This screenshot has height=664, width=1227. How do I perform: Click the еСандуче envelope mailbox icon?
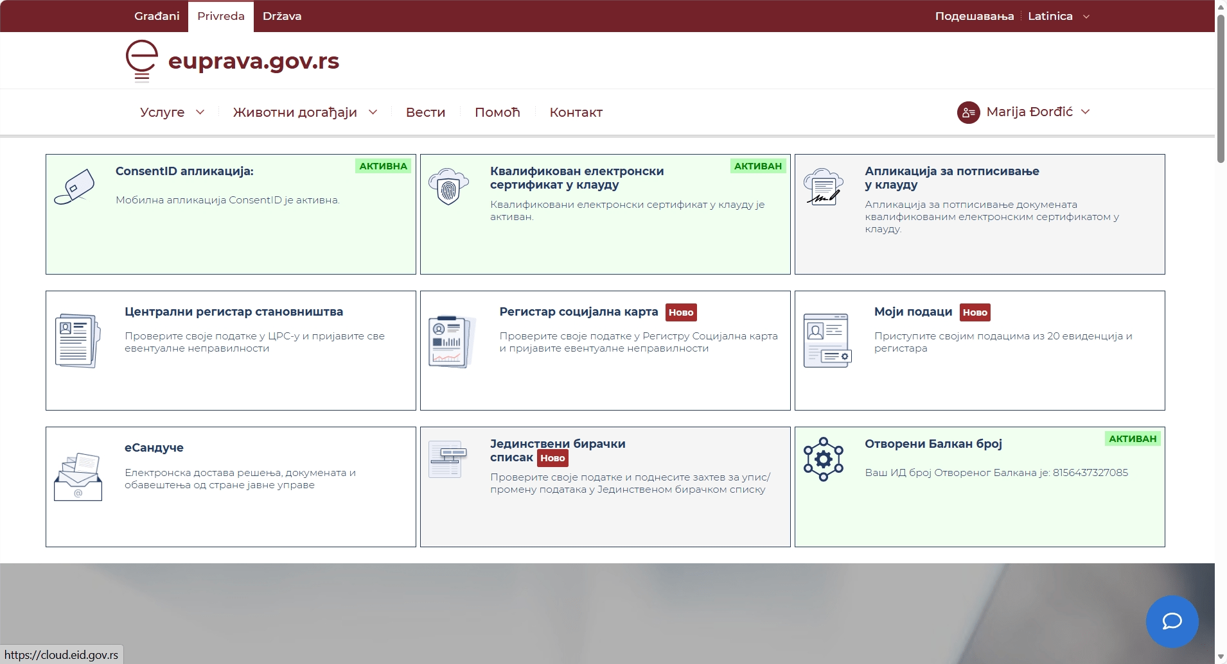point(78,477)
